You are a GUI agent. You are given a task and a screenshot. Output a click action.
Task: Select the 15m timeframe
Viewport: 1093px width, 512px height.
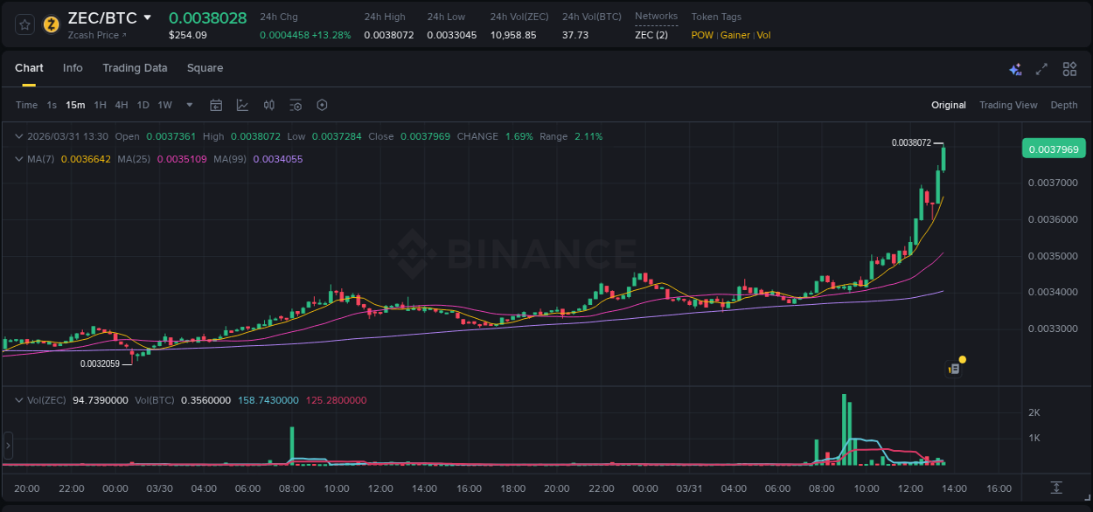coord(74,105)
